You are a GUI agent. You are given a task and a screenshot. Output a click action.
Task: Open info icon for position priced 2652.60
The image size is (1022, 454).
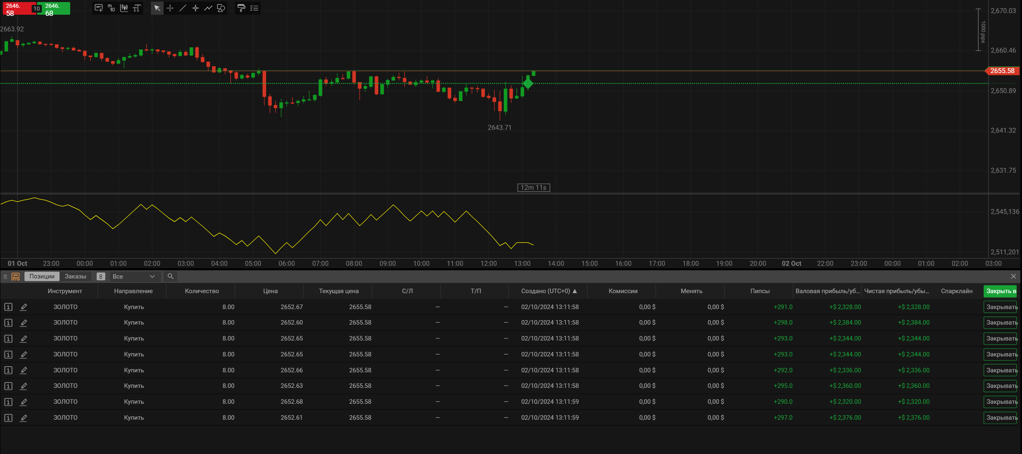click(8, 323)
